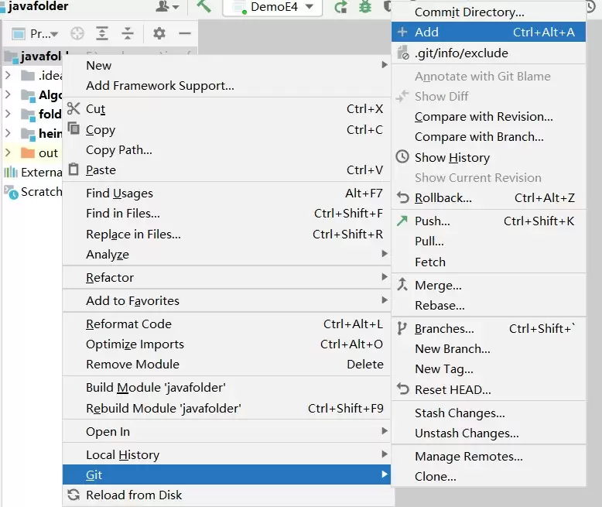Click Reload from Disk menu entry

pyautogui.click(x=134, y=495)
